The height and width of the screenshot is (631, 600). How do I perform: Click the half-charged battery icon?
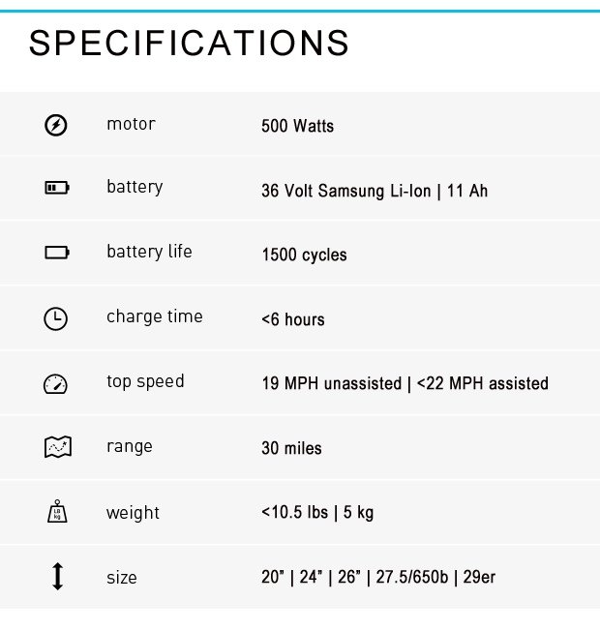tap(57, 188)
